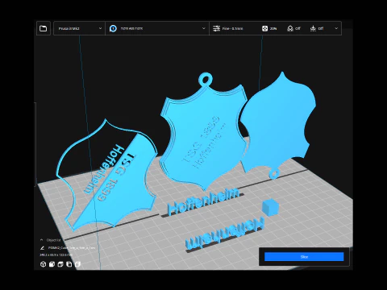Screen dimensions: 387x290
Task: Open the material and nozzle configuration dropdown
Action: point(157,28)
